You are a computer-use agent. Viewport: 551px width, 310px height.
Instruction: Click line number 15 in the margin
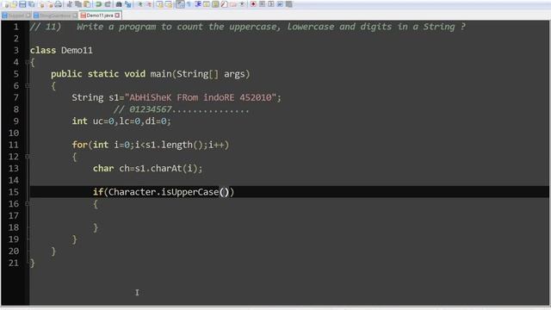14,192
